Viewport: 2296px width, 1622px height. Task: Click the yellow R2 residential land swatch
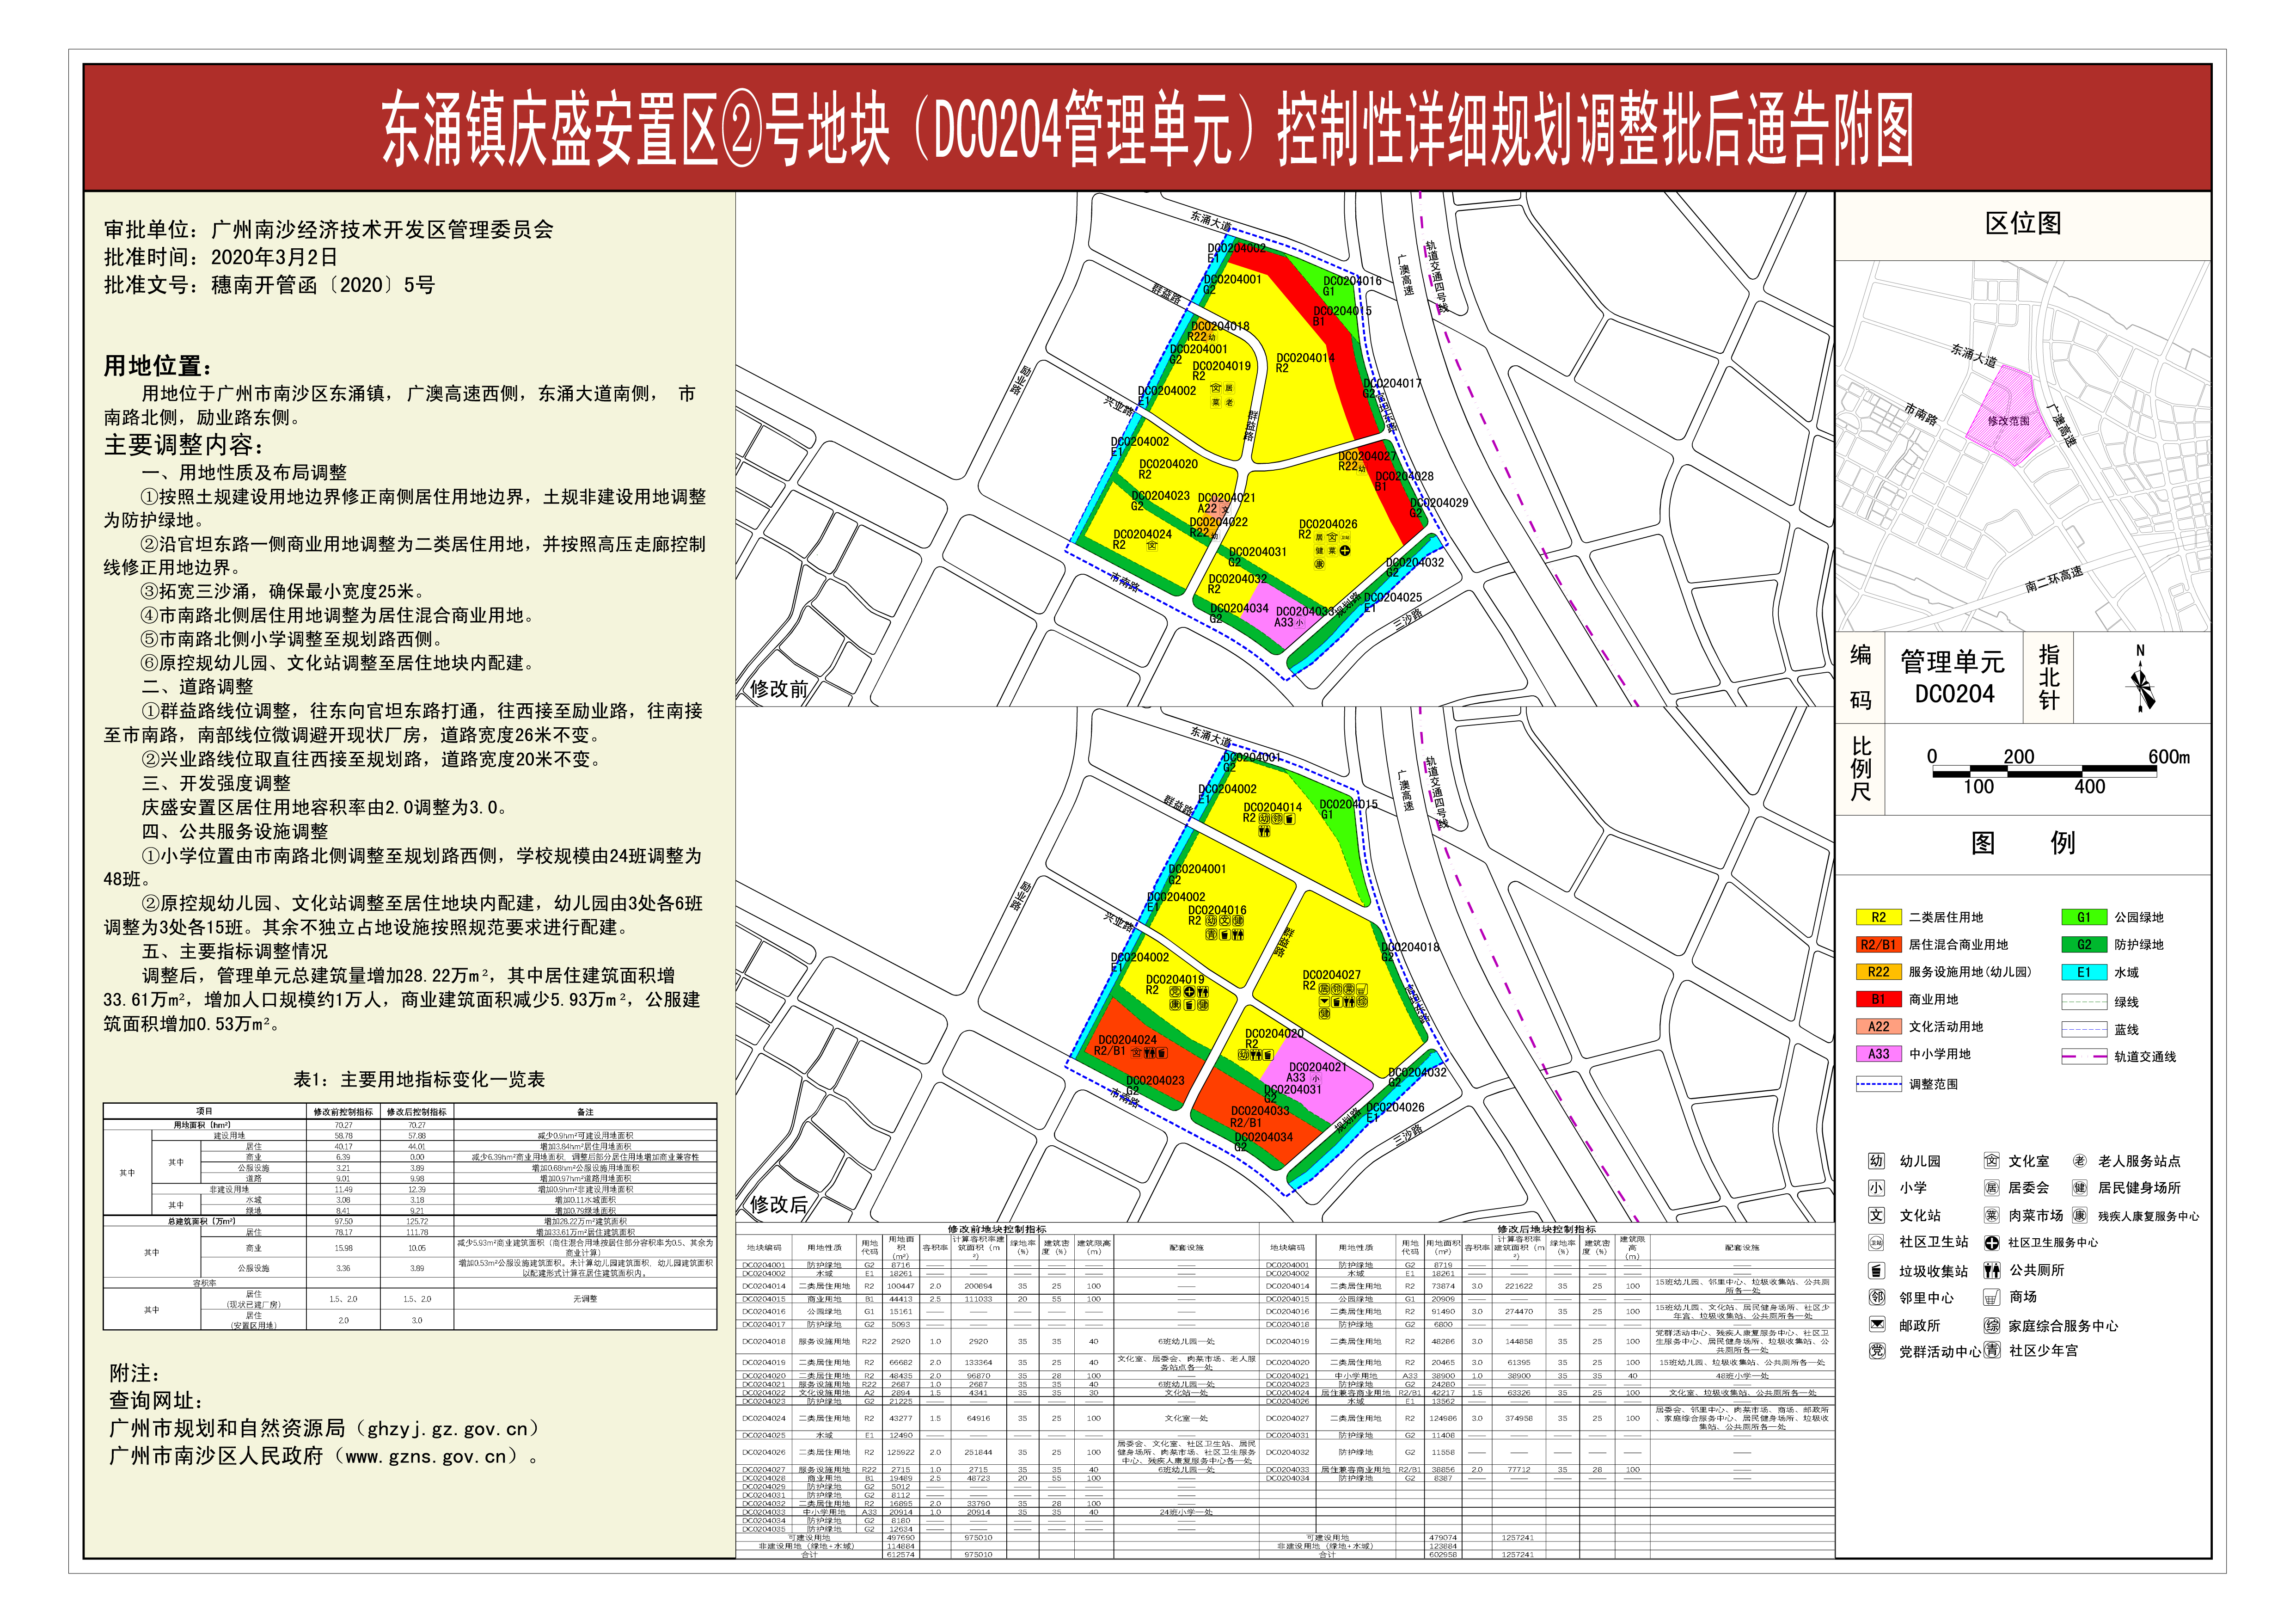pyautogui.click(x=1879, y=917)
